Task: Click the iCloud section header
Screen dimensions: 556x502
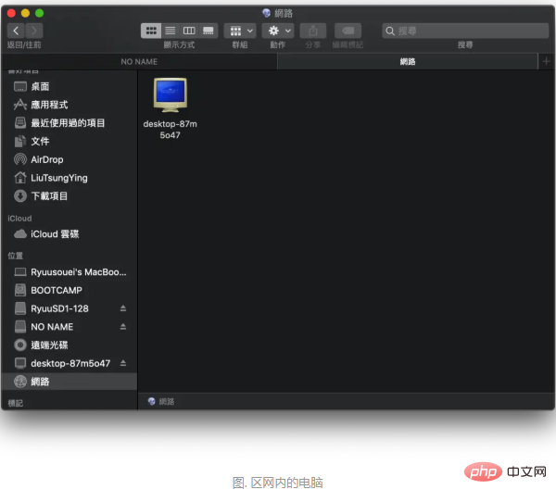Action: pyautogui.click(x=19, y=219)
